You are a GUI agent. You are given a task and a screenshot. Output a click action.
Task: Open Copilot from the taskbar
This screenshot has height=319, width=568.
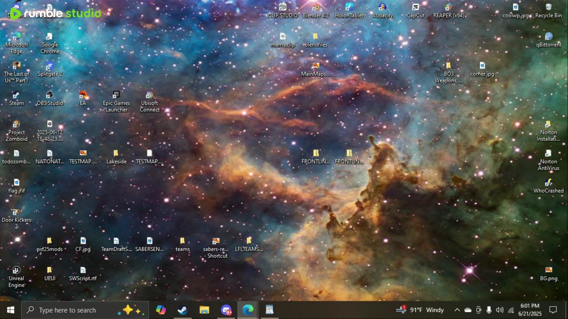[x=161, y=310]
